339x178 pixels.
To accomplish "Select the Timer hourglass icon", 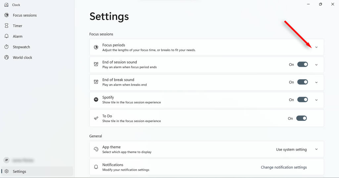I will click(x=6, y=26).
